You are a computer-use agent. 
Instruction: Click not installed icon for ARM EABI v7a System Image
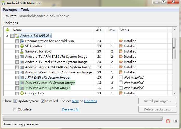pos(121,77)
